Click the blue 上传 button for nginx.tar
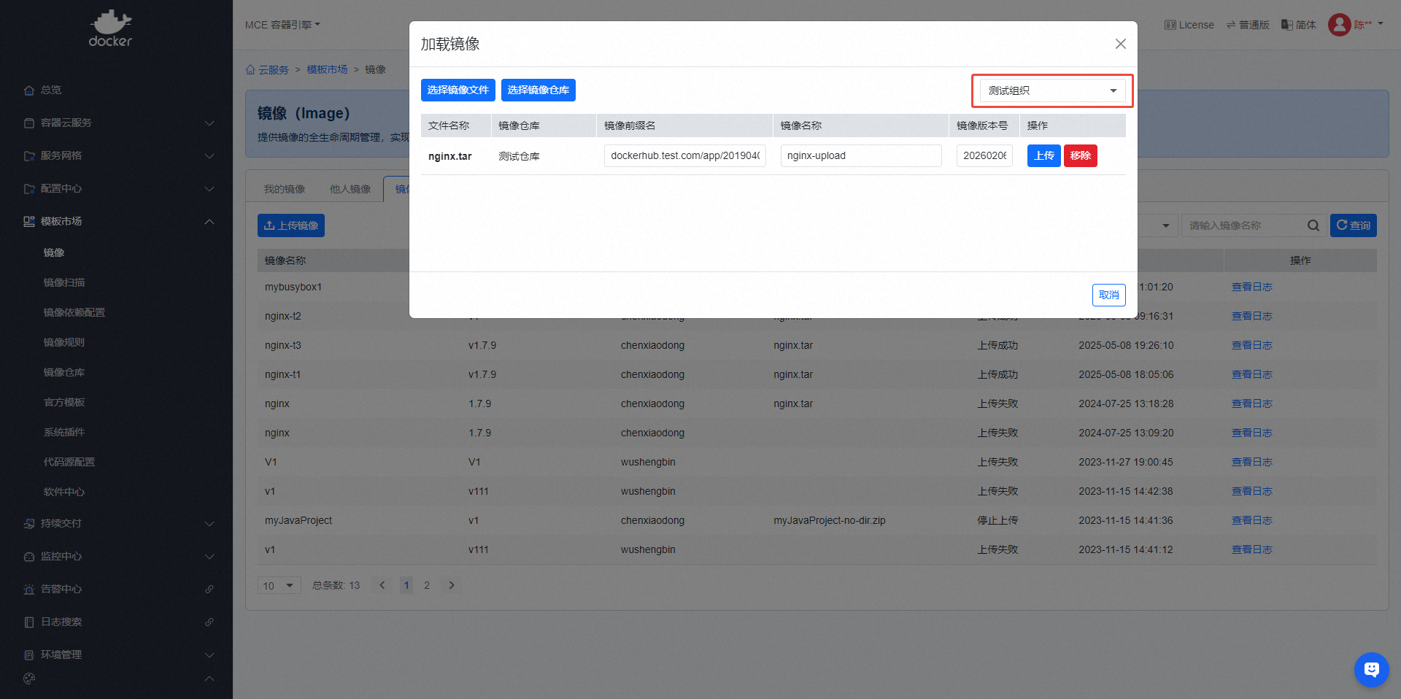Viewport: 1401px width, 699px height. coord(1043,155)
